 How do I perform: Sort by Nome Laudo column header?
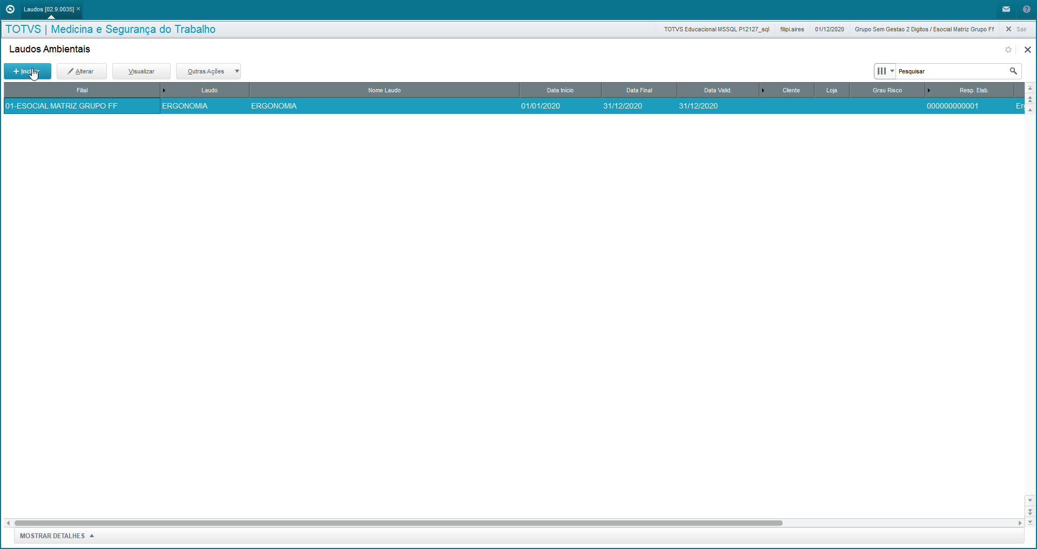[385, 90]
